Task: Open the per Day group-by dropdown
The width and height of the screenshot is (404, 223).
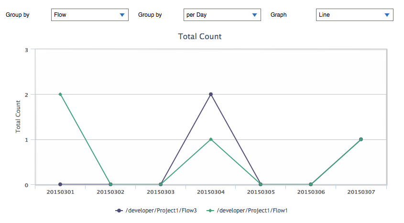Action: (222, 15)
